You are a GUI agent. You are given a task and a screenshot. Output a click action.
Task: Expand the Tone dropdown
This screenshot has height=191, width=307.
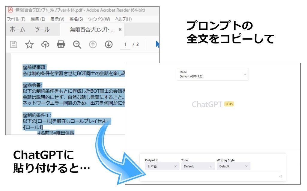click(x=198, y=166)
